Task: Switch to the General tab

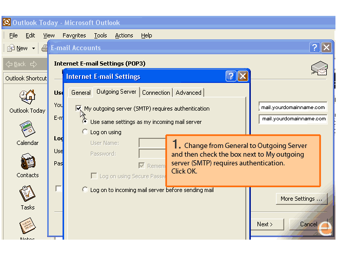Action: [81, 93]
